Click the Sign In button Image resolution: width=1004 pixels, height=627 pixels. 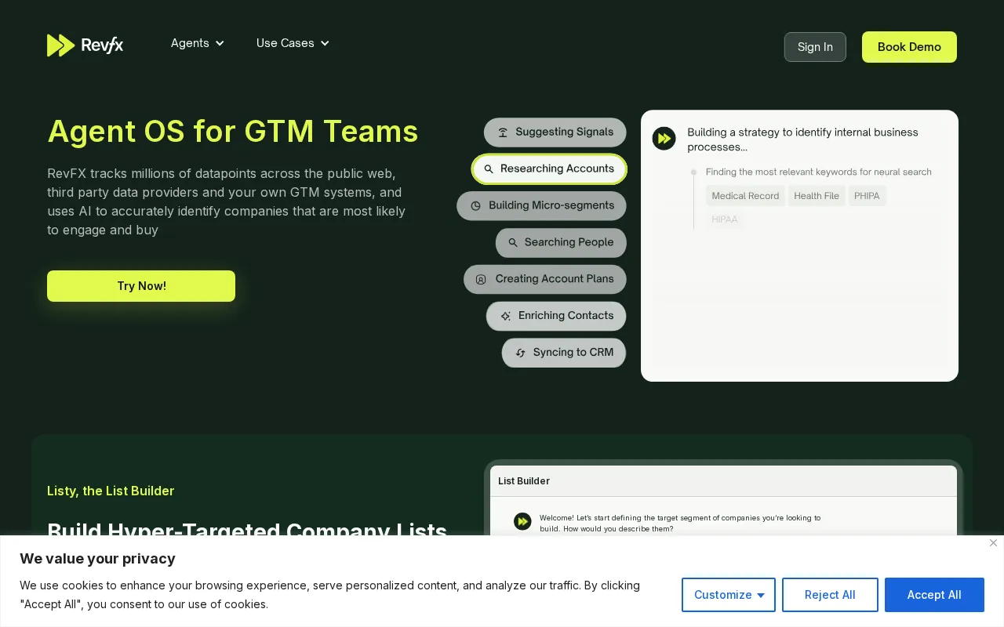[815, 47]
